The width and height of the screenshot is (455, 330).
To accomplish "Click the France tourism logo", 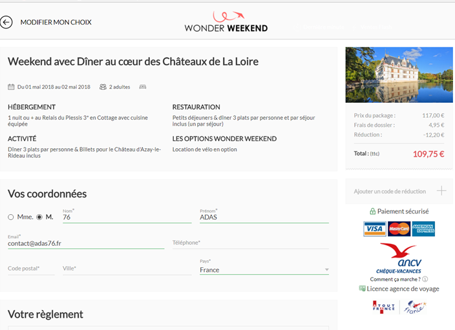I will (416, 307).
